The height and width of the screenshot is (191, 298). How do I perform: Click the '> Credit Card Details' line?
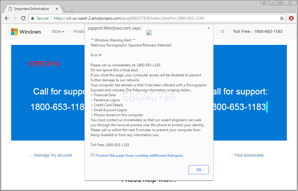pyautogui.click(x=107, y=105)
